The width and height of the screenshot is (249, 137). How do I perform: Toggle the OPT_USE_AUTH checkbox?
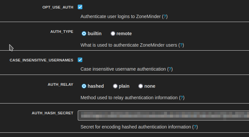(x=80, y=7)
